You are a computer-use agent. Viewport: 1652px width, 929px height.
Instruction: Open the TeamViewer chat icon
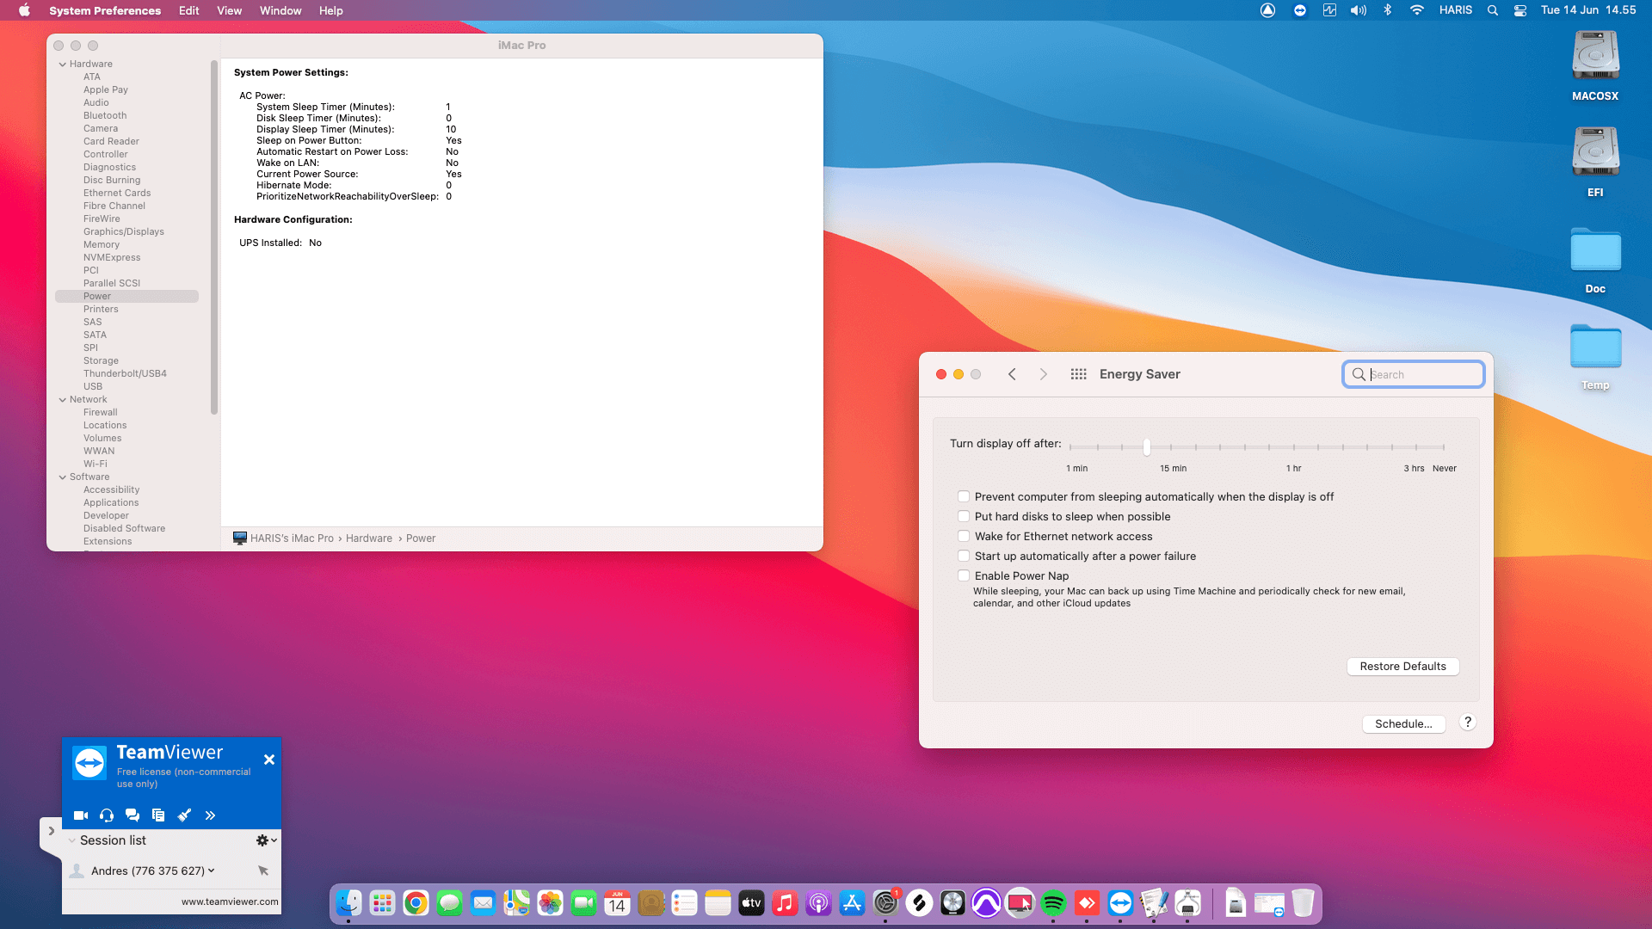coord(133,815)
